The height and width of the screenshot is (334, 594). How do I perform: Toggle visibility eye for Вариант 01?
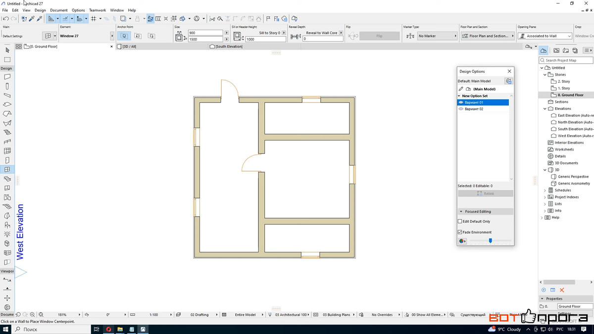pyautogui.click(x=461, y=102)
